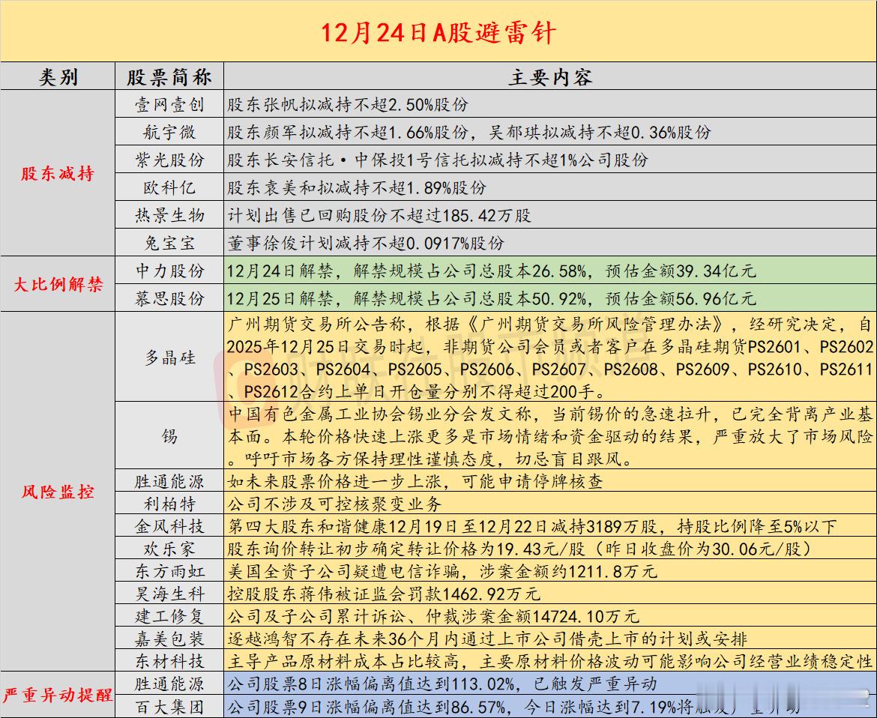Click the 大比例解禁 category label
The image size is (877, 718).
[60, 284]
